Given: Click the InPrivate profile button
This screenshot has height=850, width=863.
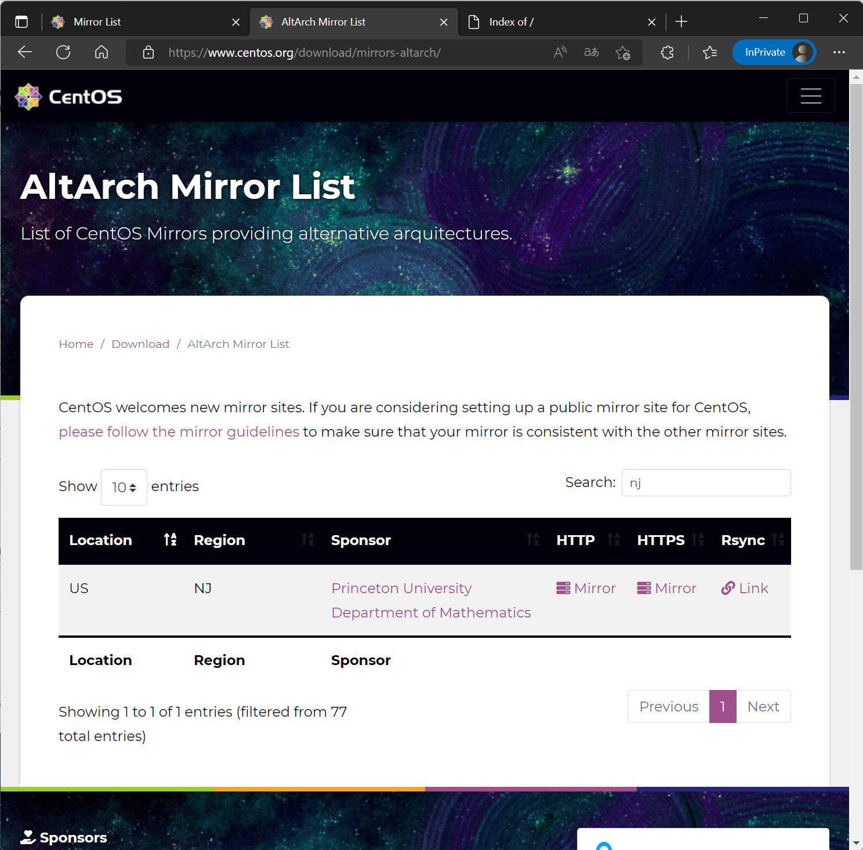Looking at the screenshot, I should (x=774, y=52).
